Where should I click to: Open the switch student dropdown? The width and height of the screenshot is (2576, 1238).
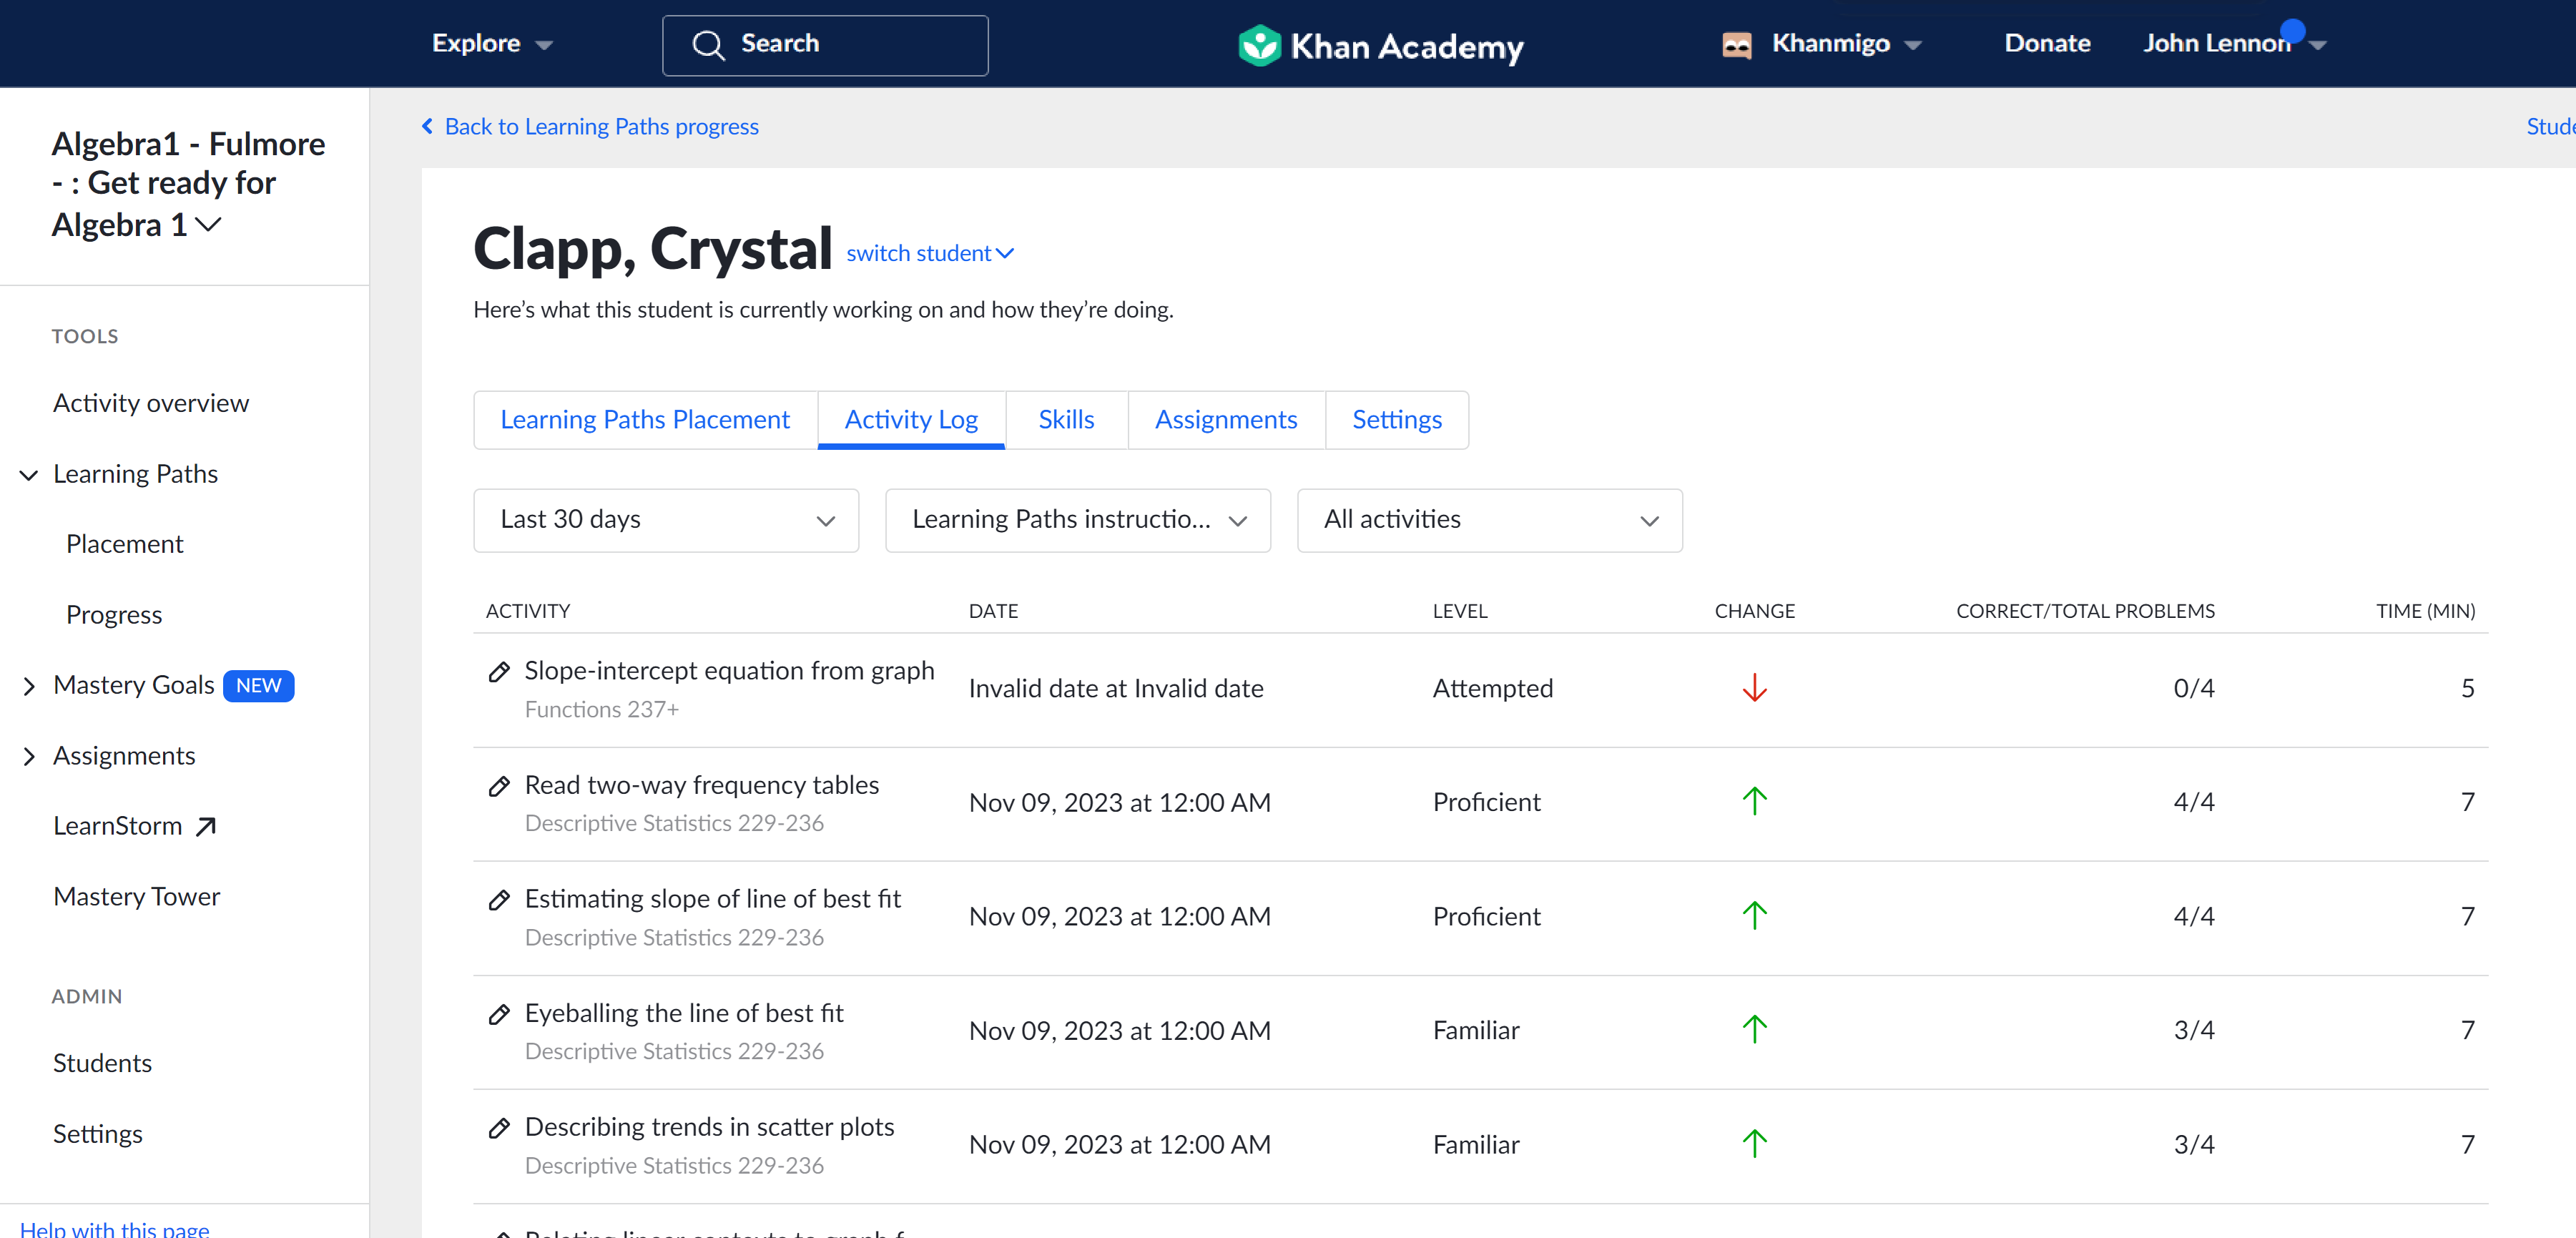[930, 253]
